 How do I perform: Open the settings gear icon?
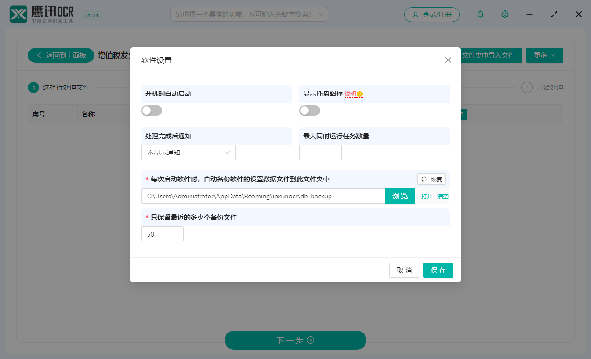click(505, 14)
